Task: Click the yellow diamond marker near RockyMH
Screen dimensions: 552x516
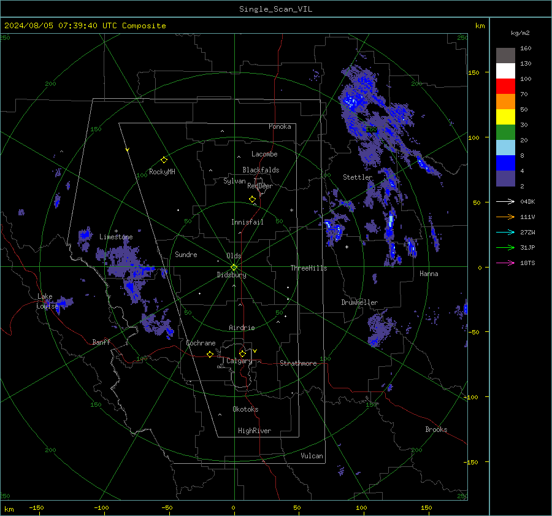Action: tap(164, 160)
